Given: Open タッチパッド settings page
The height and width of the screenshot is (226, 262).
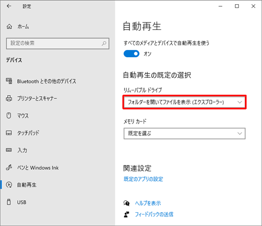Looking at the screenshot, I should 28,133.
